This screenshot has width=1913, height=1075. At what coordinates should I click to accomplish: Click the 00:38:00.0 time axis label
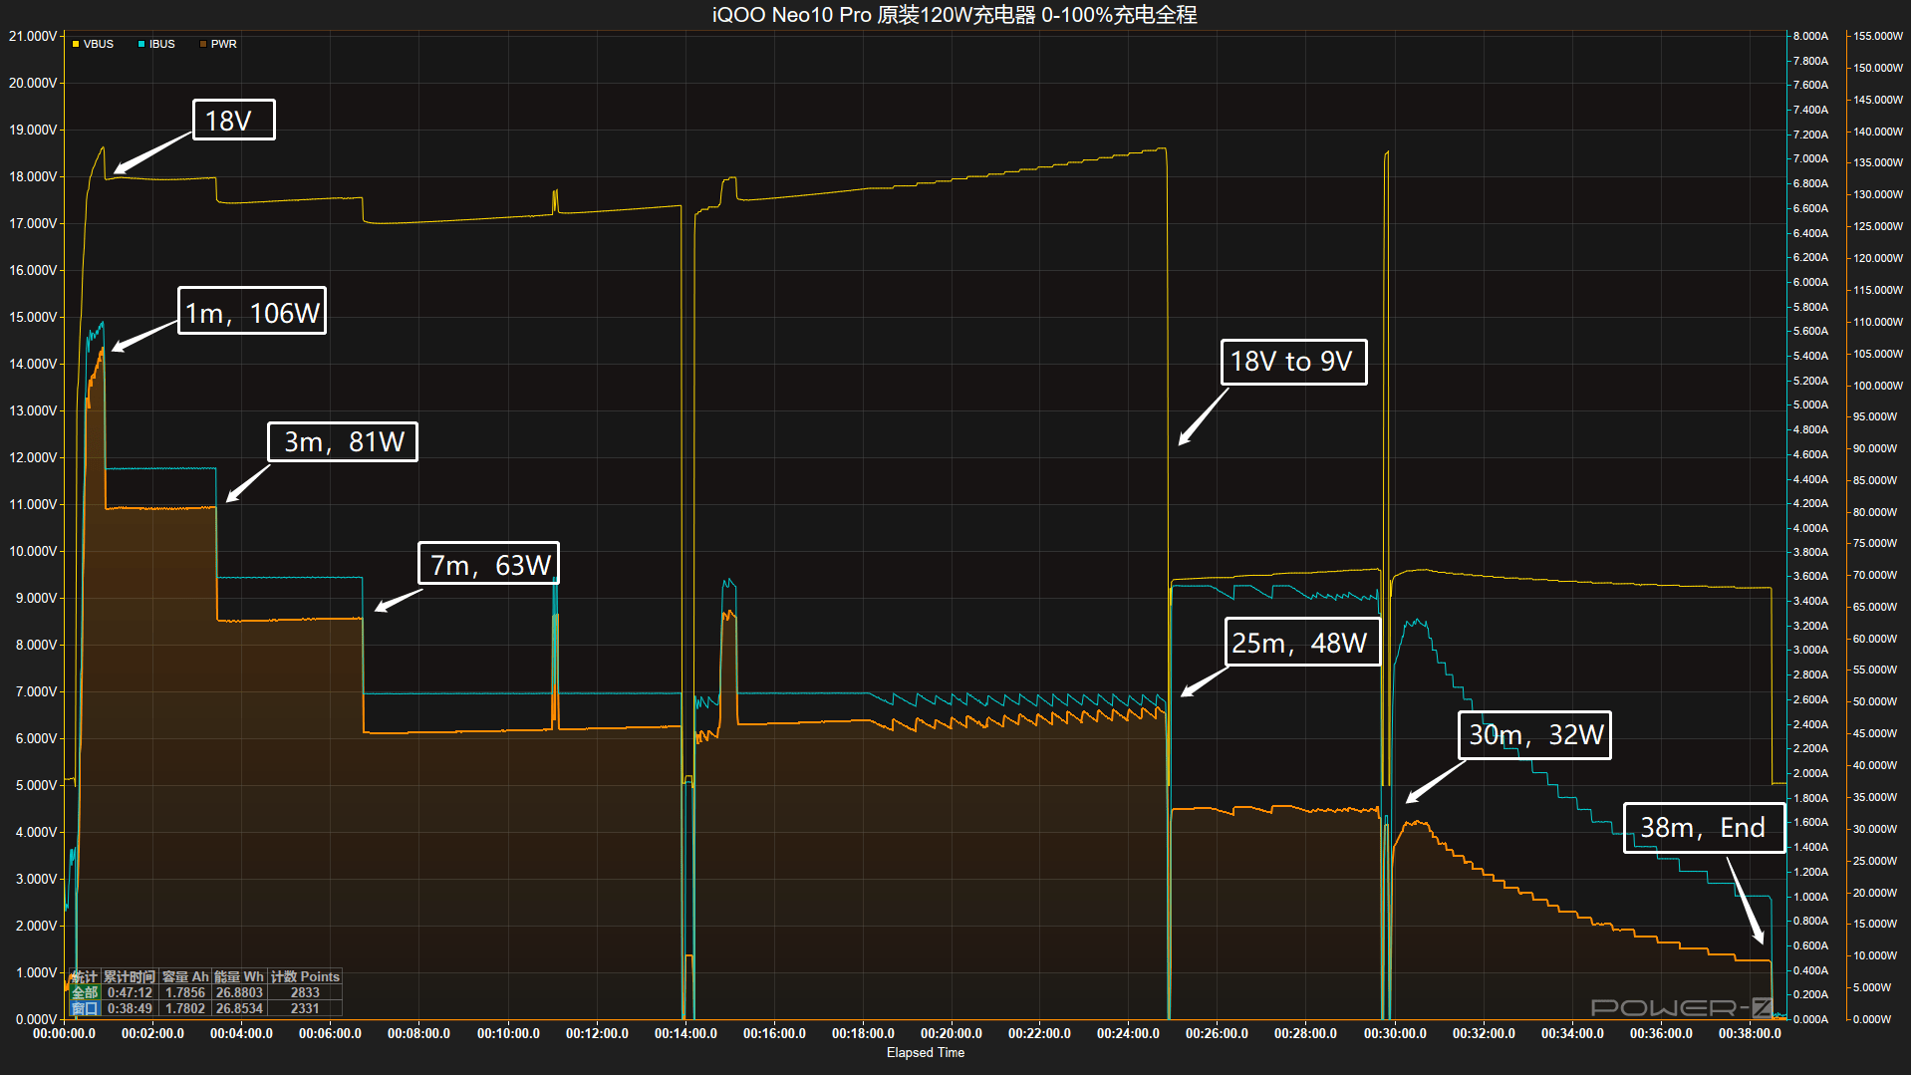click(x=1750, y=1033)
